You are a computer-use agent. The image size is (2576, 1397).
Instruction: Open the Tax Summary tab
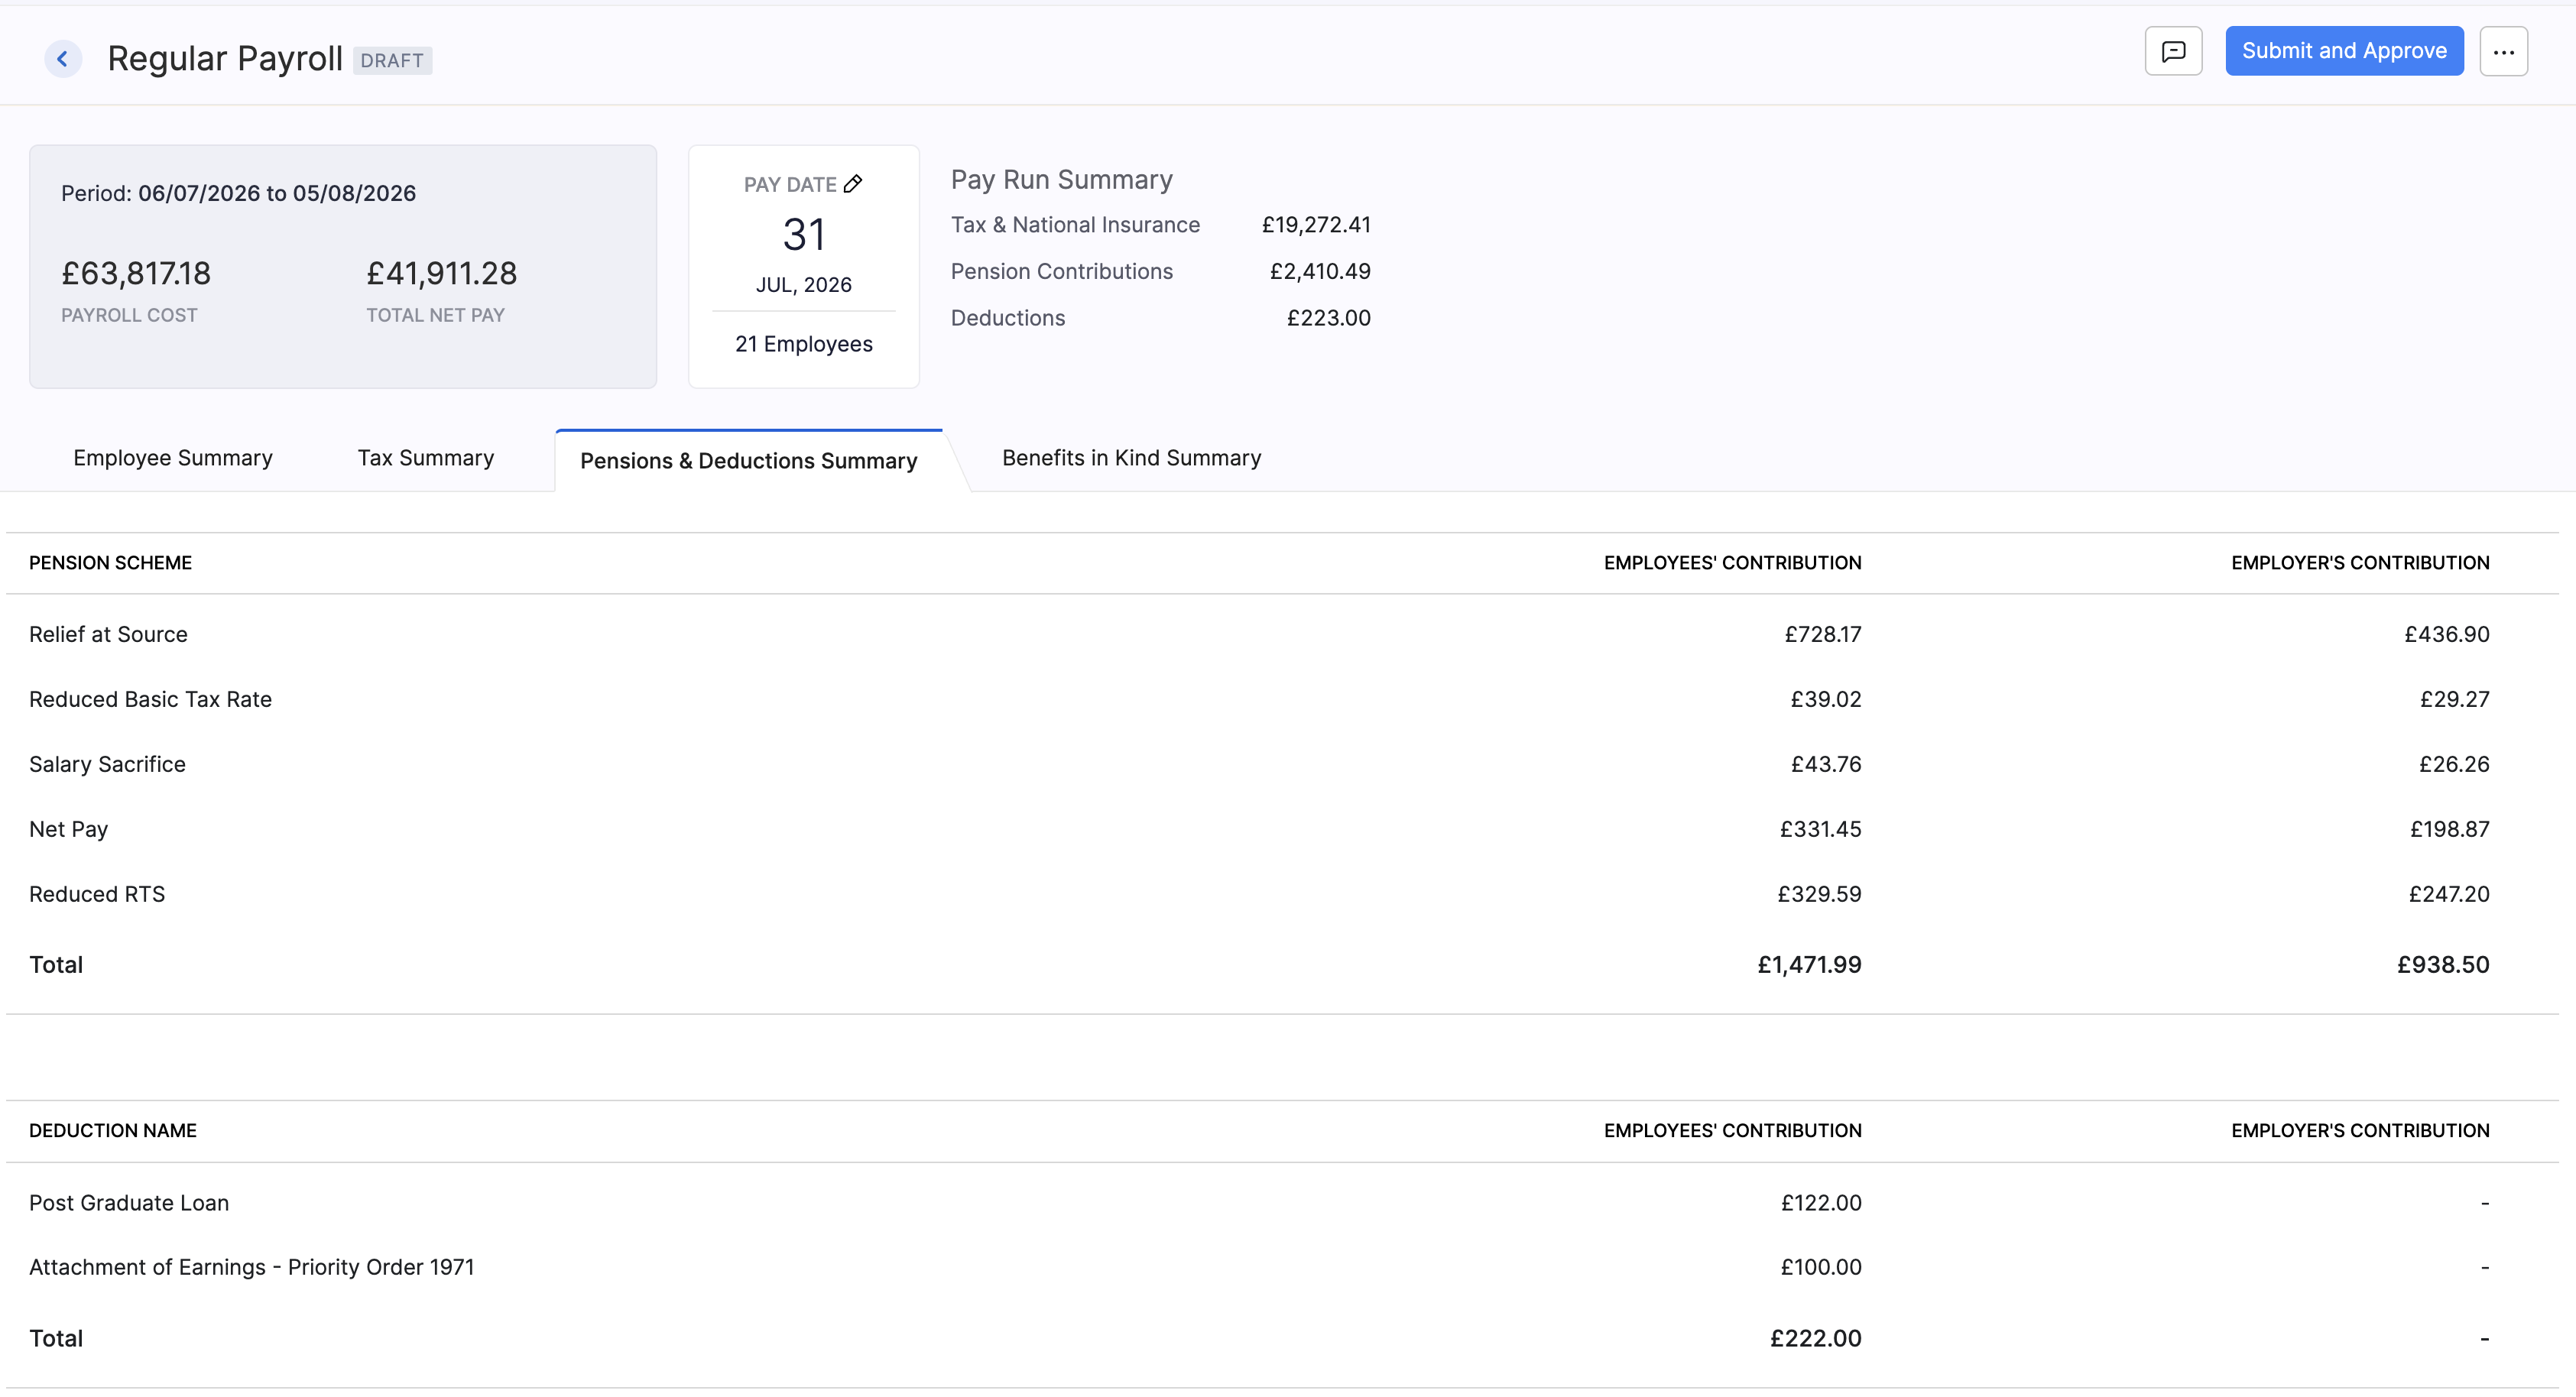(426, 458)
